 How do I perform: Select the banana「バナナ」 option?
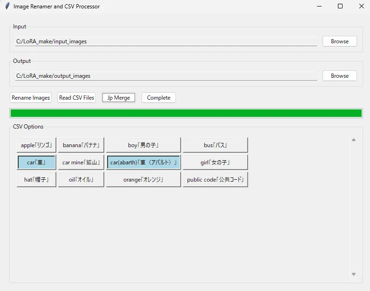click(x=81, y=145)
